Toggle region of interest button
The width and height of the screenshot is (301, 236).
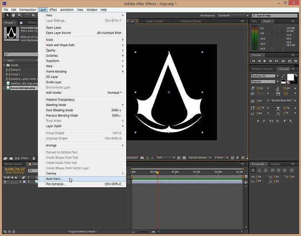(179, 158)
